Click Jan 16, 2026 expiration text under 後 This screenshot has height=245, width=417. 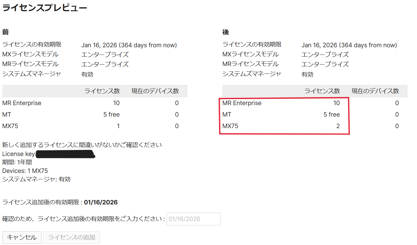click(x=349, y=45)
